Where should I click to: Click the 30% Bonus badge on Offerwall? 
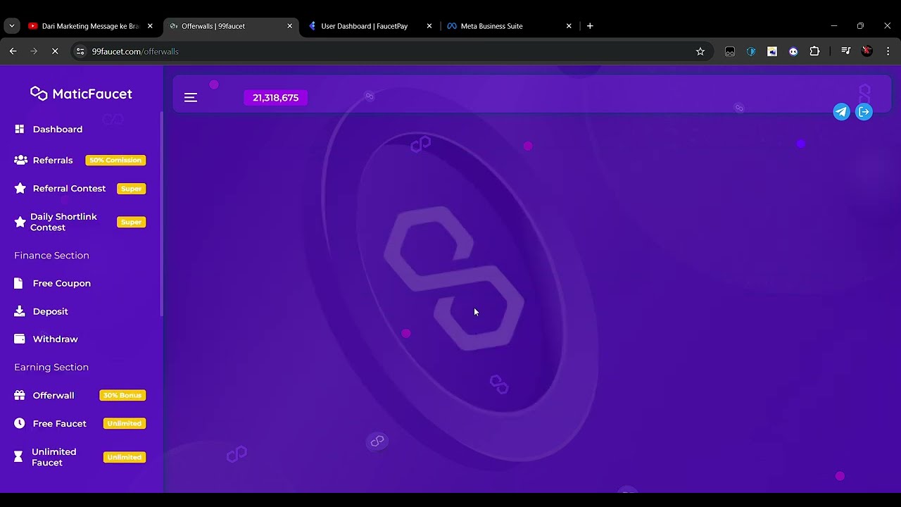tap(122, 396)
